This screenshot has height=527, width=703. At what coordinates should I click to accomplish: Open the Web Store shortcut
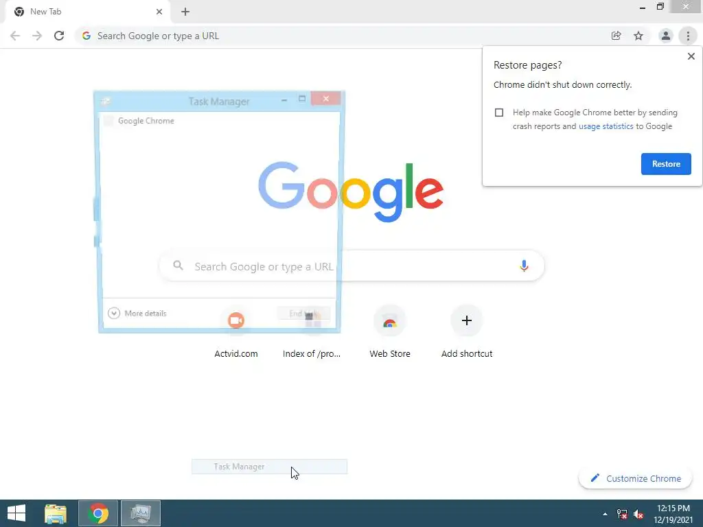point(390,333)
